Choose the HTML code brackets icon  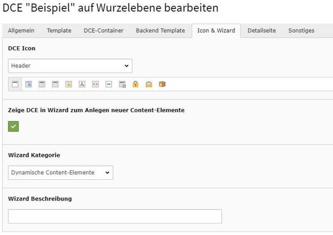click(95, 84)
